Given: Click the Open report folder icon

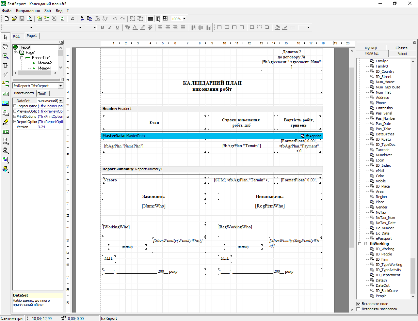Looking at the screenshot, I should (x=14, y=19).
